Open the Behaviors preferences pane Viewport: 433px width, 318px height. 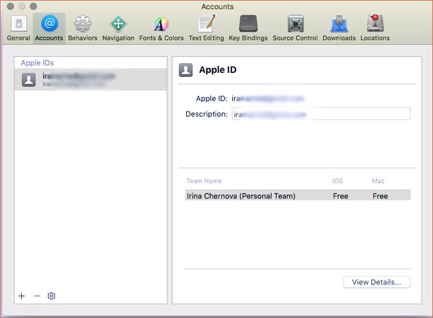tap(83, 28)
